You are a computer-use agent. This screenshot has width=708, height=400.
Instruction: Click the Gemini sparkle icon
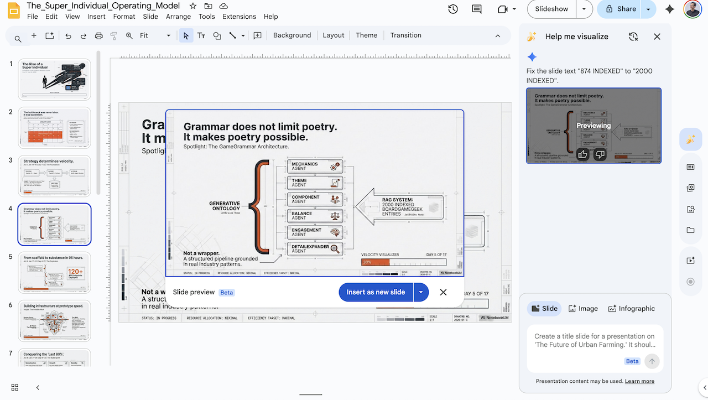click(670, 9)
